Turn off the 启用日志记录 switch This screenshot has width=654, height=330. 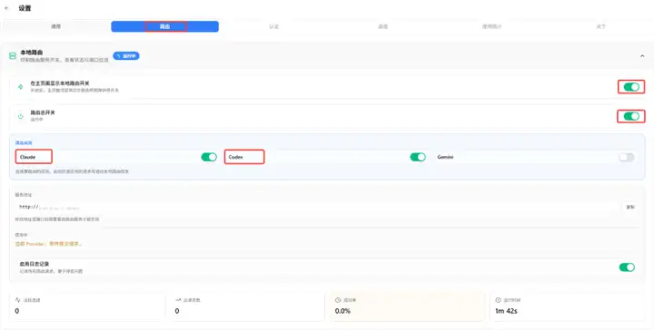tap(627, 267)
